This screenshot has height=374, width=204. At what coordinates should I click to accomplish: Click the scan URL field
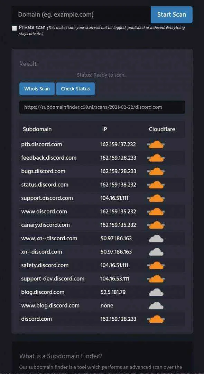102,107
